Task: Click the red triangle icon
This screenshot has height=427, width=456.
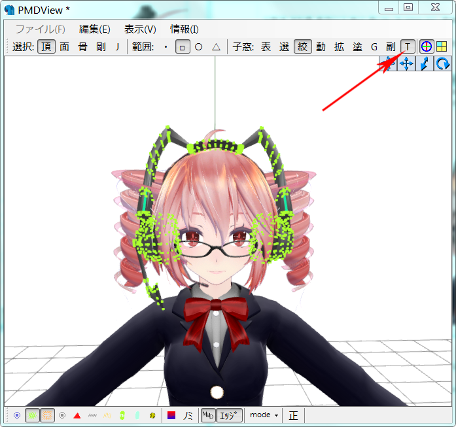Action: pyautogui.click(x=77, y=416)
